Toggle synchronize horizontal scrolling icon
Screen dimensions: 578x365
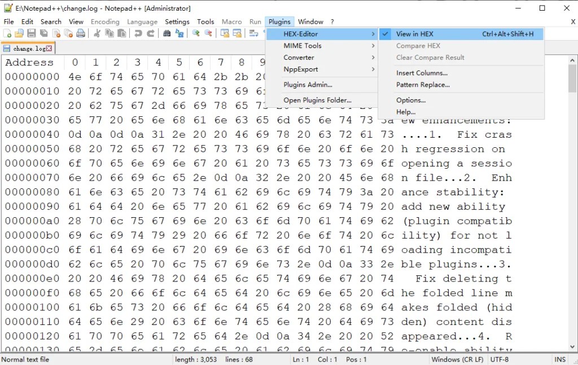(x=237, y=33)
